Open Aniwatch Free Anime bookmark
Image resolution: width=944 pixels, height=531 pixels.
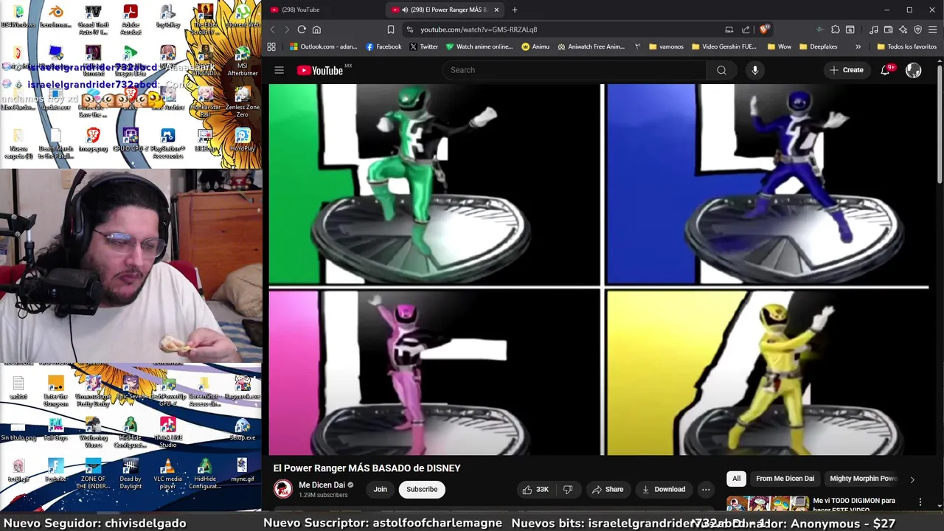pyautogui.click(x=591, y=46)
